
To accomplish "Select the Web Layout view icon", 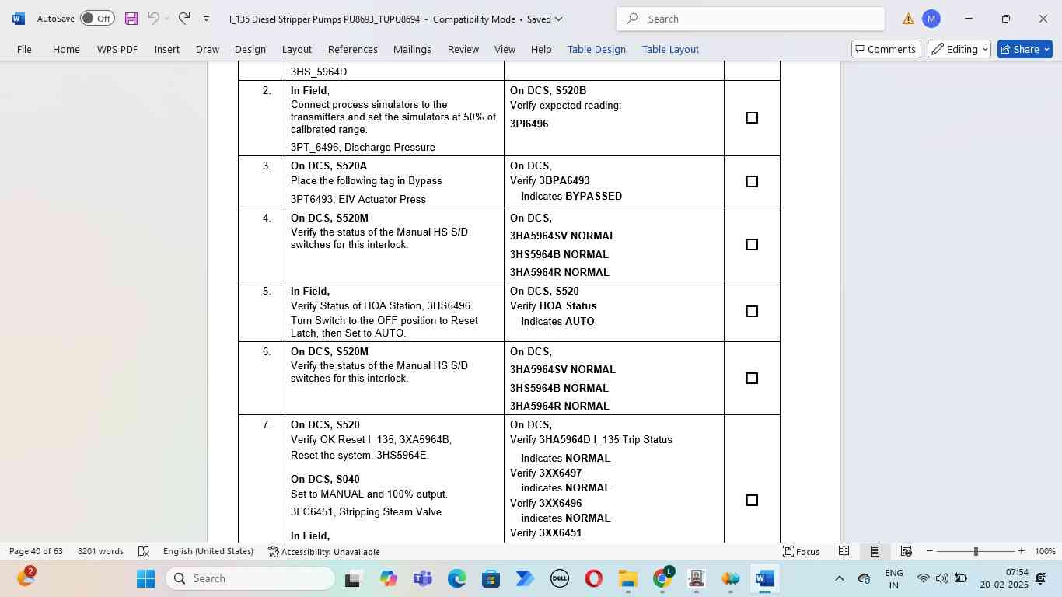I will (907, 551).
